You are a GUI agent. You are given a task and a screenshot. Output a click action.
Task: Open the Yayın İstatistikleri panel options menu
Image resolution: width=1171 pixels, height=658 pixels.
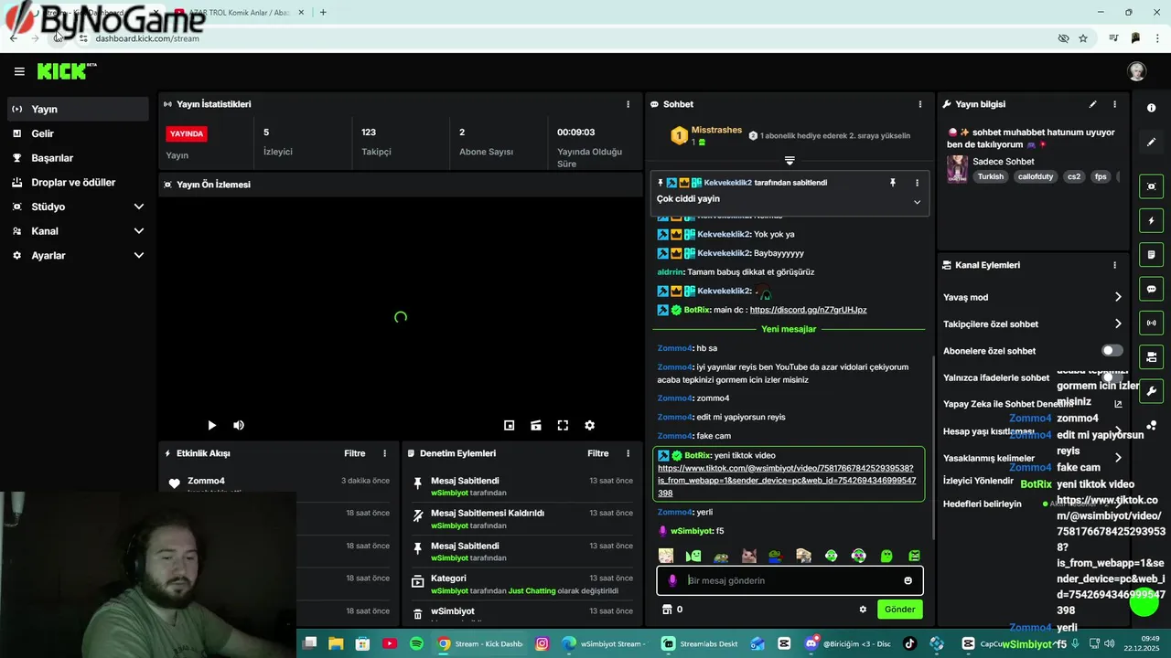tap(628, 104)
